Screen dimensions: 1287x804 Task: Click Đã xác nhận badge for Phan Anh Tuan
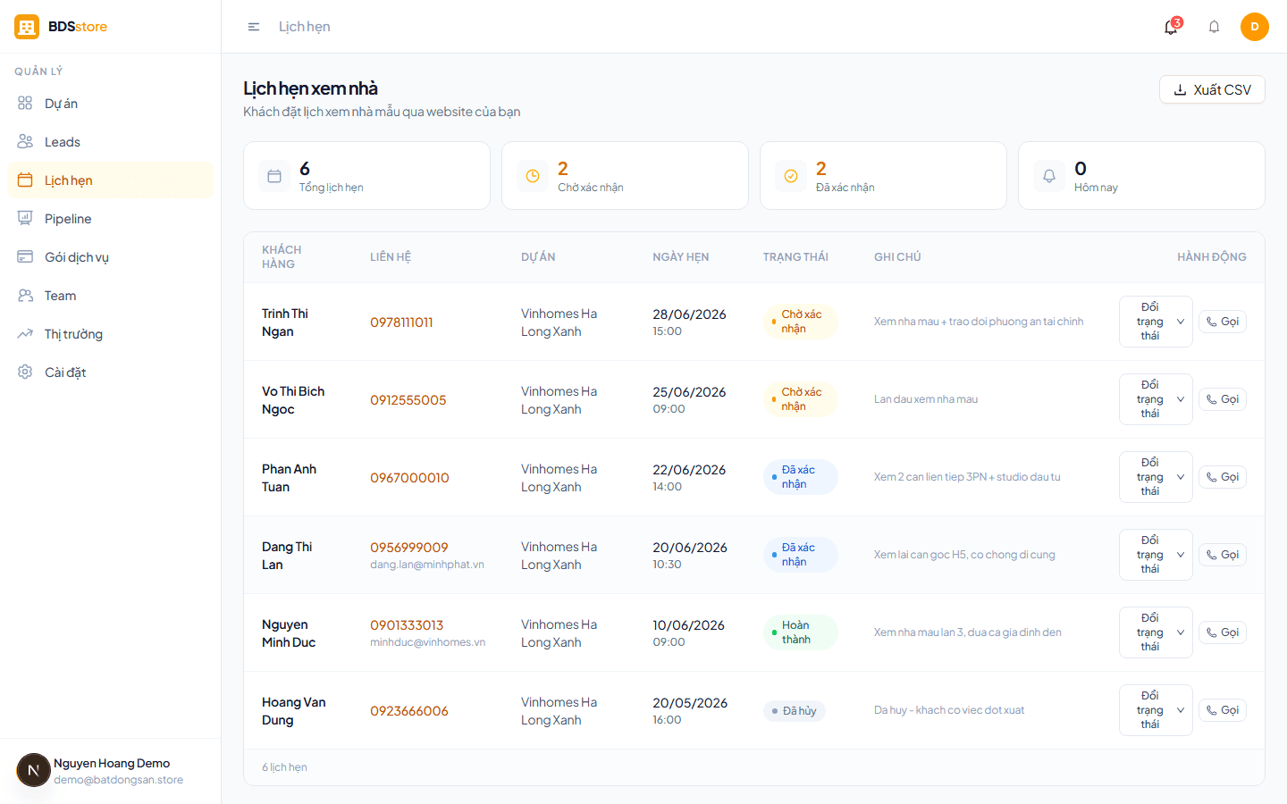pyautogui.click(x=801, y=477)
